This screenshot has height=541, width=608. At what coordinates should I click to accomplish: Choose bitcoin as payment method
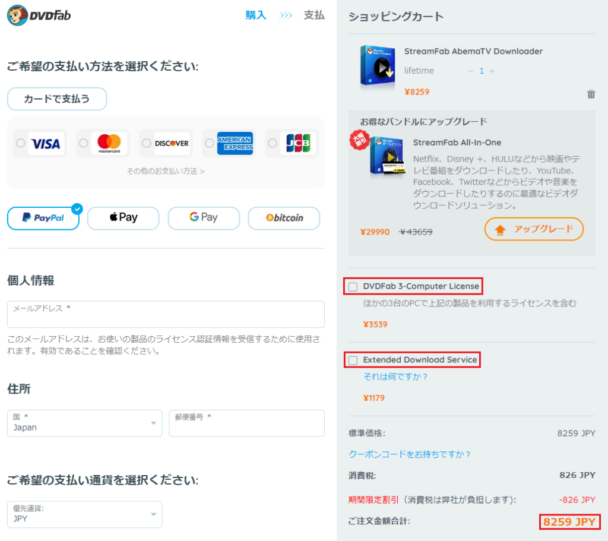point(284,218)
